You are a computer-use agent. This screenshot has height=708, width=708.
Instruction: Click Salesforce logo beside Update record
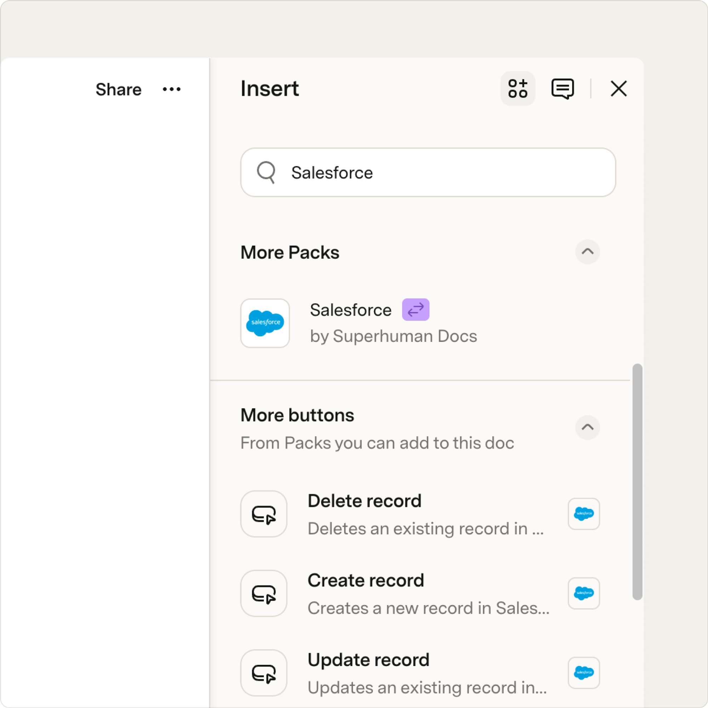583,673
